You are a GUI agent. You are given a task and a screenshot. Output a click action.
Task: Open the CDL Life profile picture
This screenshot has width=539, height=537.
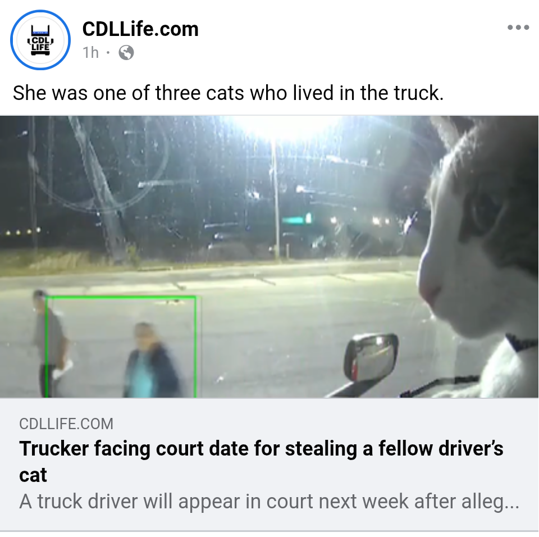40,40
